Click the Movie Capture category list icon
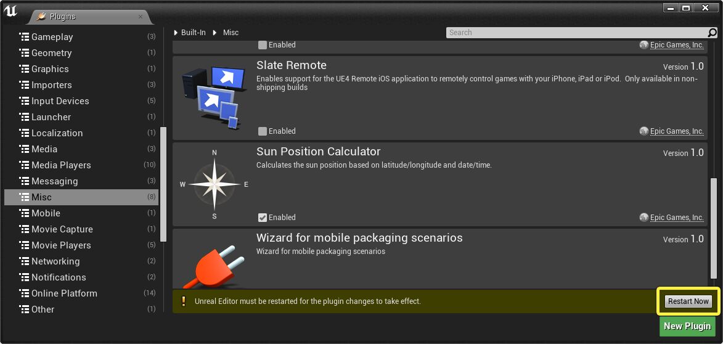723x344 pixels. [x=24, y=229]
